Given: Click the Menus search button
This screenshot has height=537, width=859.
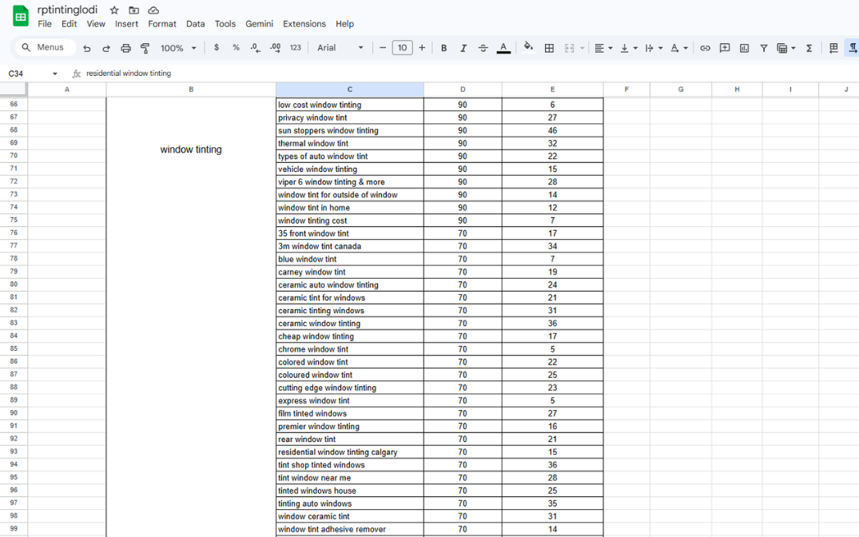Looking at the screenshot, I should [x=44, y=48].
